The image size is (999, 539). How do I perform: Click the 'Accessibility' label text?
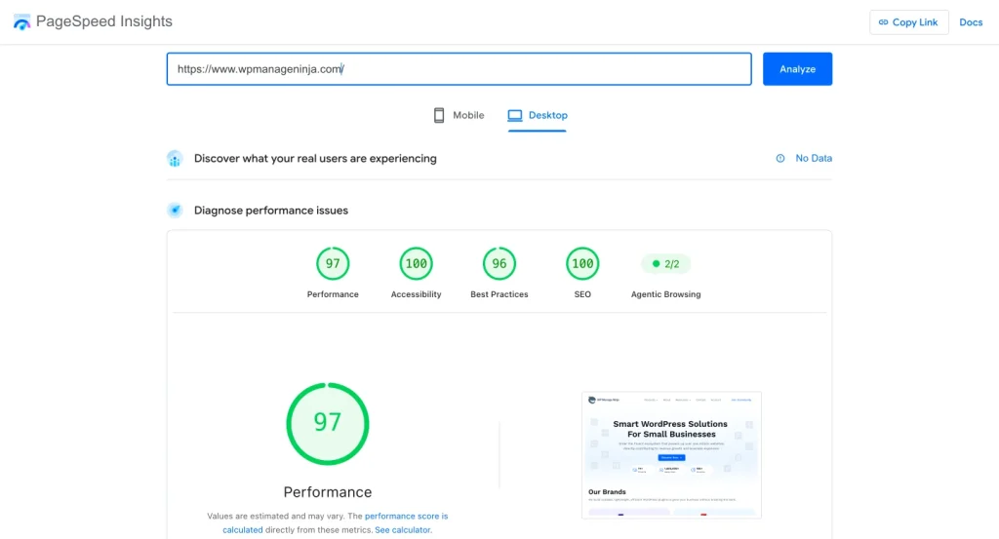pyautogui.click(x=416, y=294)
